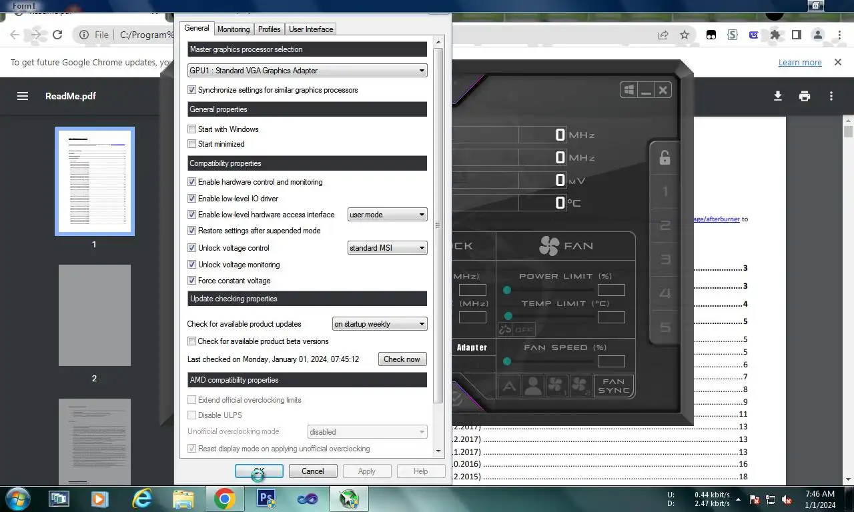Image resolution: width=854 pixels, height=512 pixels.
Task: Open the 'on startup weekly' update dropdown
Action: 380,324
